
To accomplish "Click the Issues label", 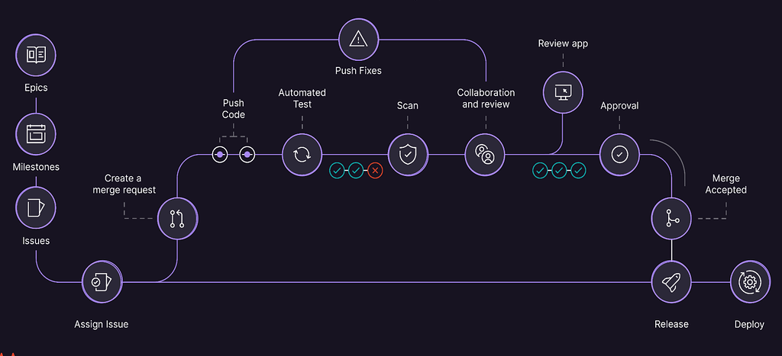I will [36, 241].
